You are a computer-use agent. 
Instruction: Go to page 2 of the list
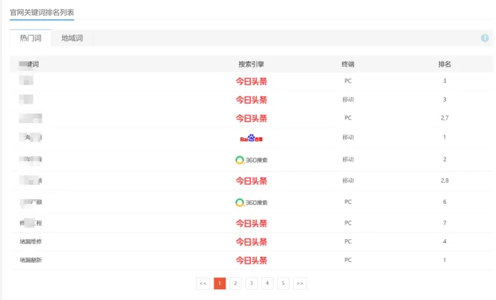(x=235, y=284)
